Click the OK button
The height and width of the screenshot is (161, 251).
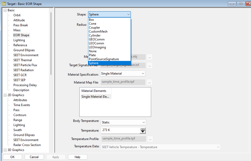click(12, 157)
